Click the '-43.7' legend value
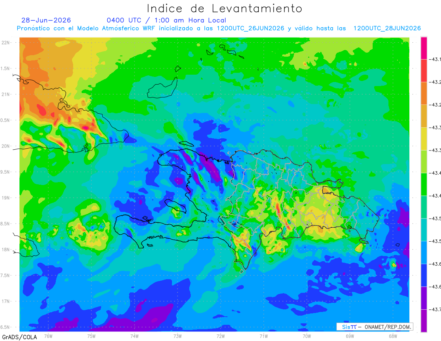Image resolution: width=441 pixels, height=341 pixels. coord(435,310)
